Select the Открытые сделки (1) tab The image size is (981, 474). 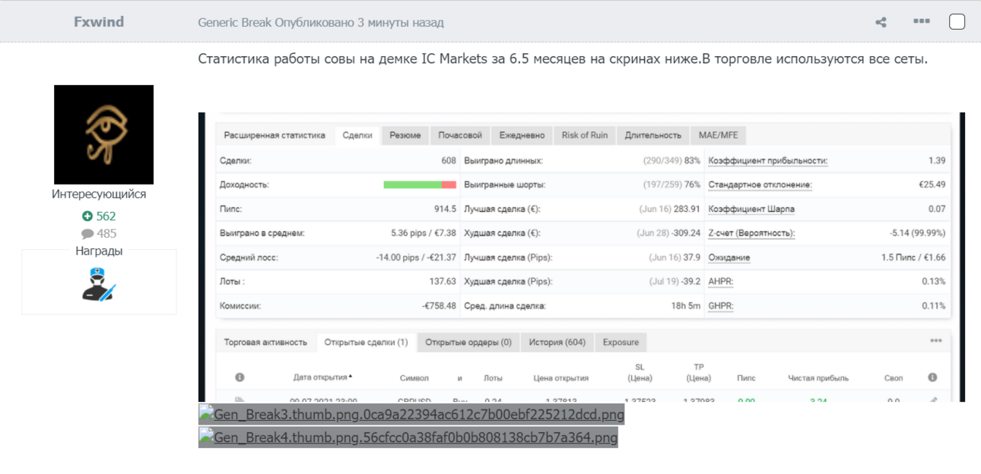point(367,342)
